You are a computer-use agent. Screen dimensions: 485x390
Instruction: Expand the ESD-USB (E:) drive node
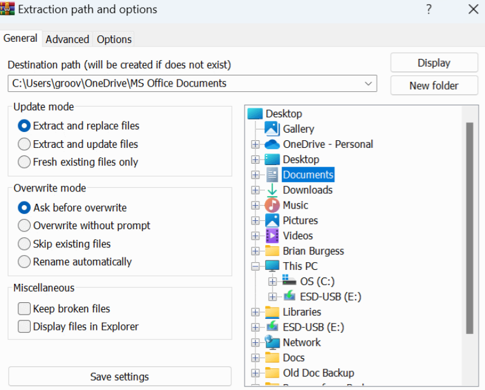[272, 296]
